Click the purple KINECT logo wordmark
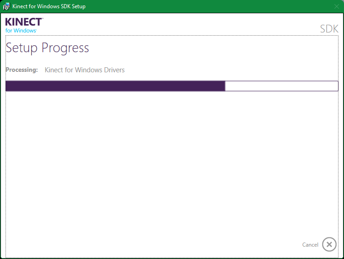This screenshot has width=344, height=259. pyautogui.click(x=24, y=22)
